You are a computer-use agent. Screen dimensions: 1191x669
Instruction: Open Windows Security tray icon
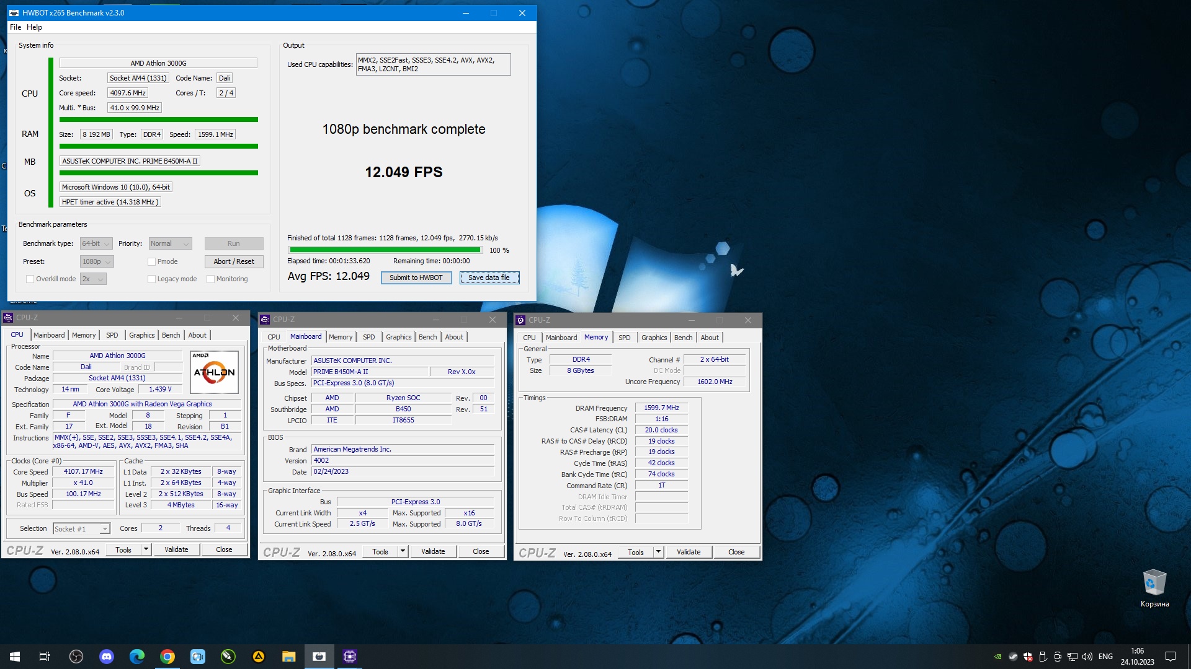(1028, 657)
